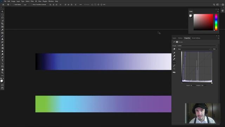Toggle Quick Mask mode icon
225x127 pixels.
point(2,85)
